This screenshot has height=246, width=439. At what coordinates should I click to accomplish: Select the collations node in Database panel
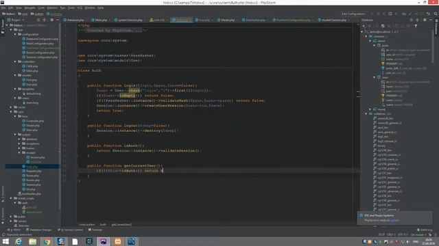coord(381,114)
